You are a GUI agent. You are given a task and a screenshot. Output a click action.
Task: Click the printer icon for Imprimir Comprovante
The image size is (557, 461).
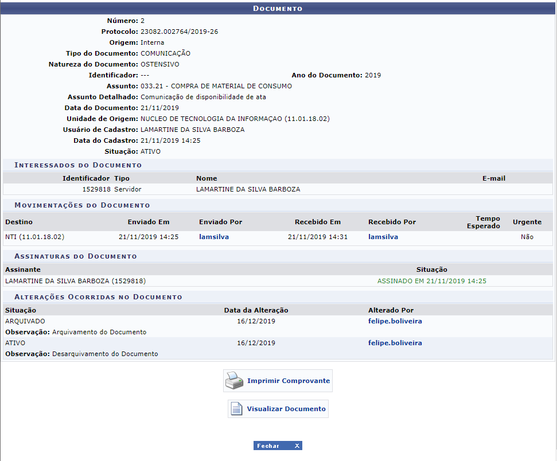click(235, 381)
